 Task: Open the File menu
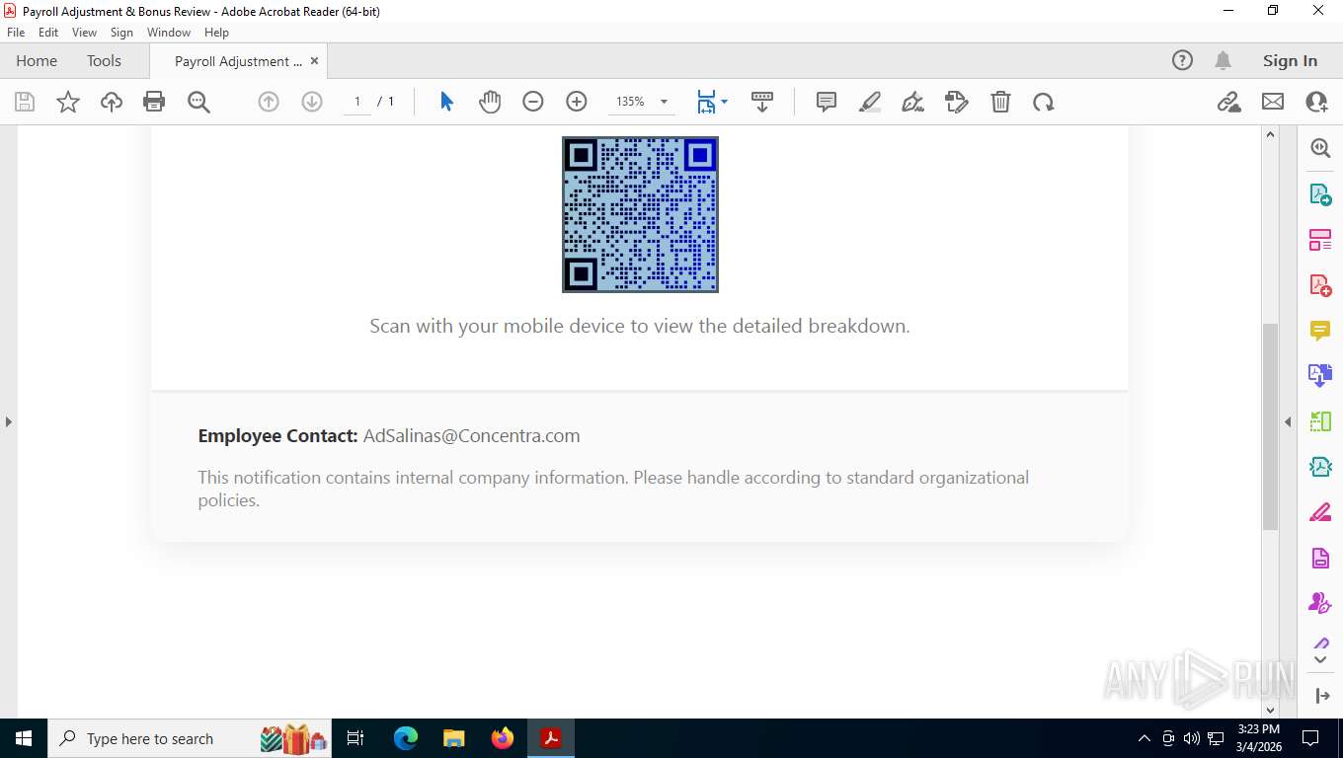click(16, 33)
